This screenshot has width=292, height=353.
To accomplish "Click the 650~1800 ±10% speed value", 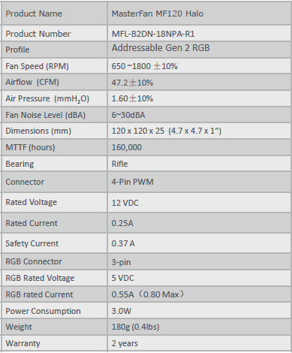I will [145, 66].
